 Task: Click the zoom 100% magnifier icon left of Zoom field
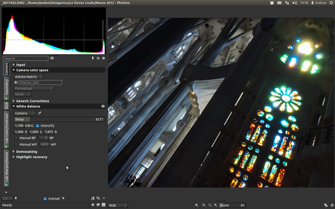coord(216,205)
